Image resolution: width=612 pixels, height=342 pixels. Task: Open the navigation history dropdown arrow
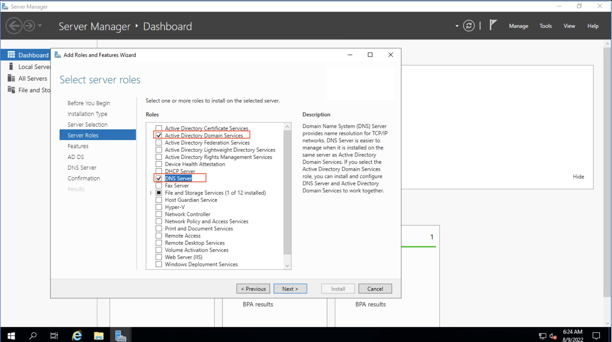pos(40,26)
